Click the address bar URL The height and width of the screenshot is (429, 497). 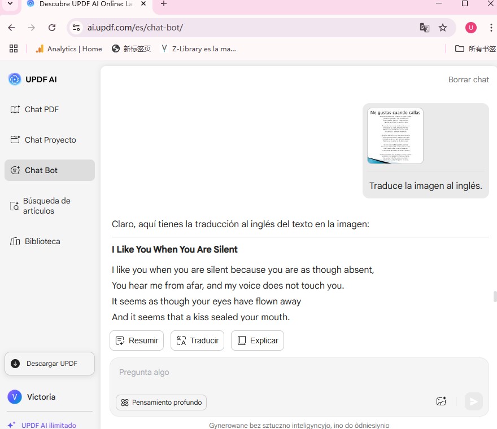click(x=136, y=28)
